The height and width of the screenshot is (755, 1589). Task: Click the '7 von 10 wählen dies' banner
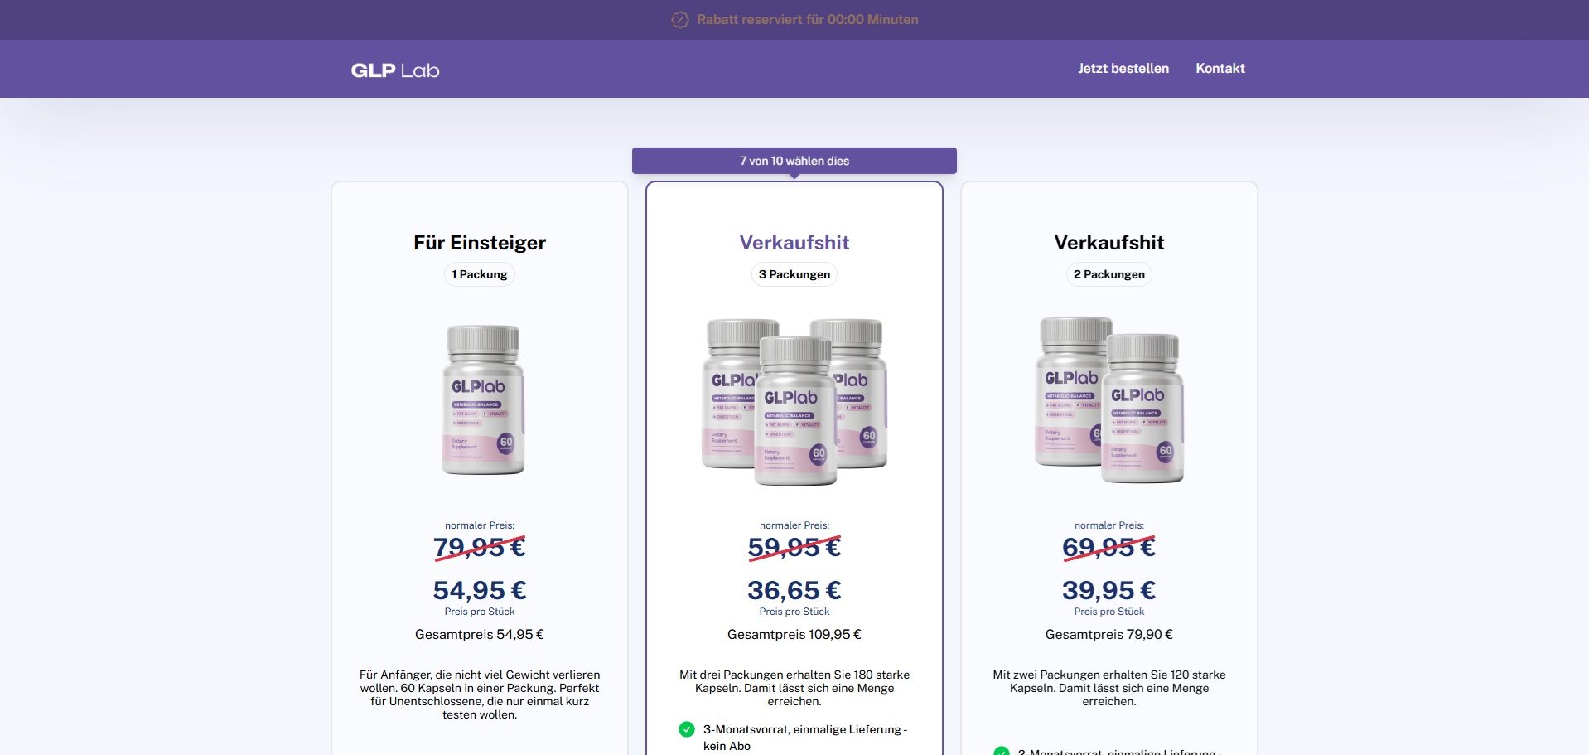794,161
